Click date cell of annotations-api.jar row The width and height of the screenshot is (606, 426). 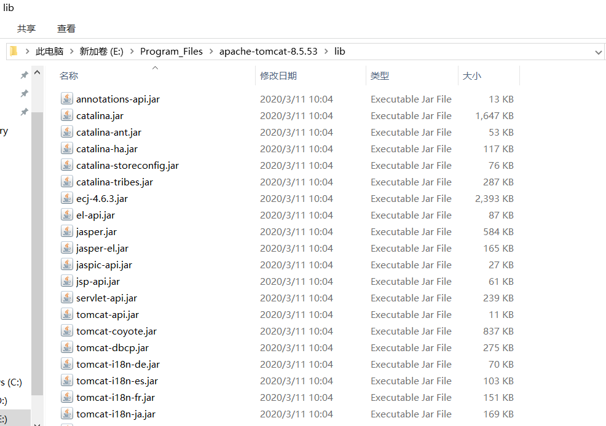[x=296, y=99]
